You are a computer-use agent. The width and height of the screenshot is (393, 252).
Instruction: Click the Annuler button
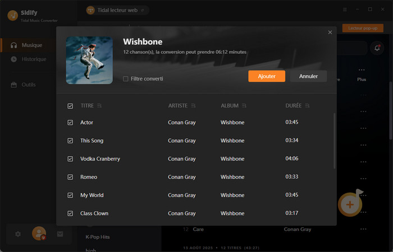click(x=308, y=76)
